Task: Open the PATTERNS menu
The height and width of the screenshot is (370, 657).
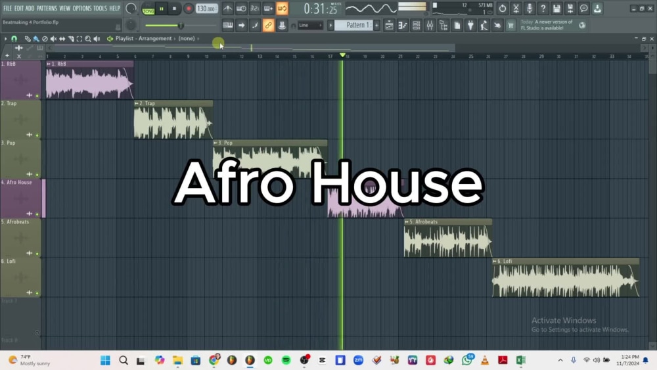Action: click(x=47, y=9)
